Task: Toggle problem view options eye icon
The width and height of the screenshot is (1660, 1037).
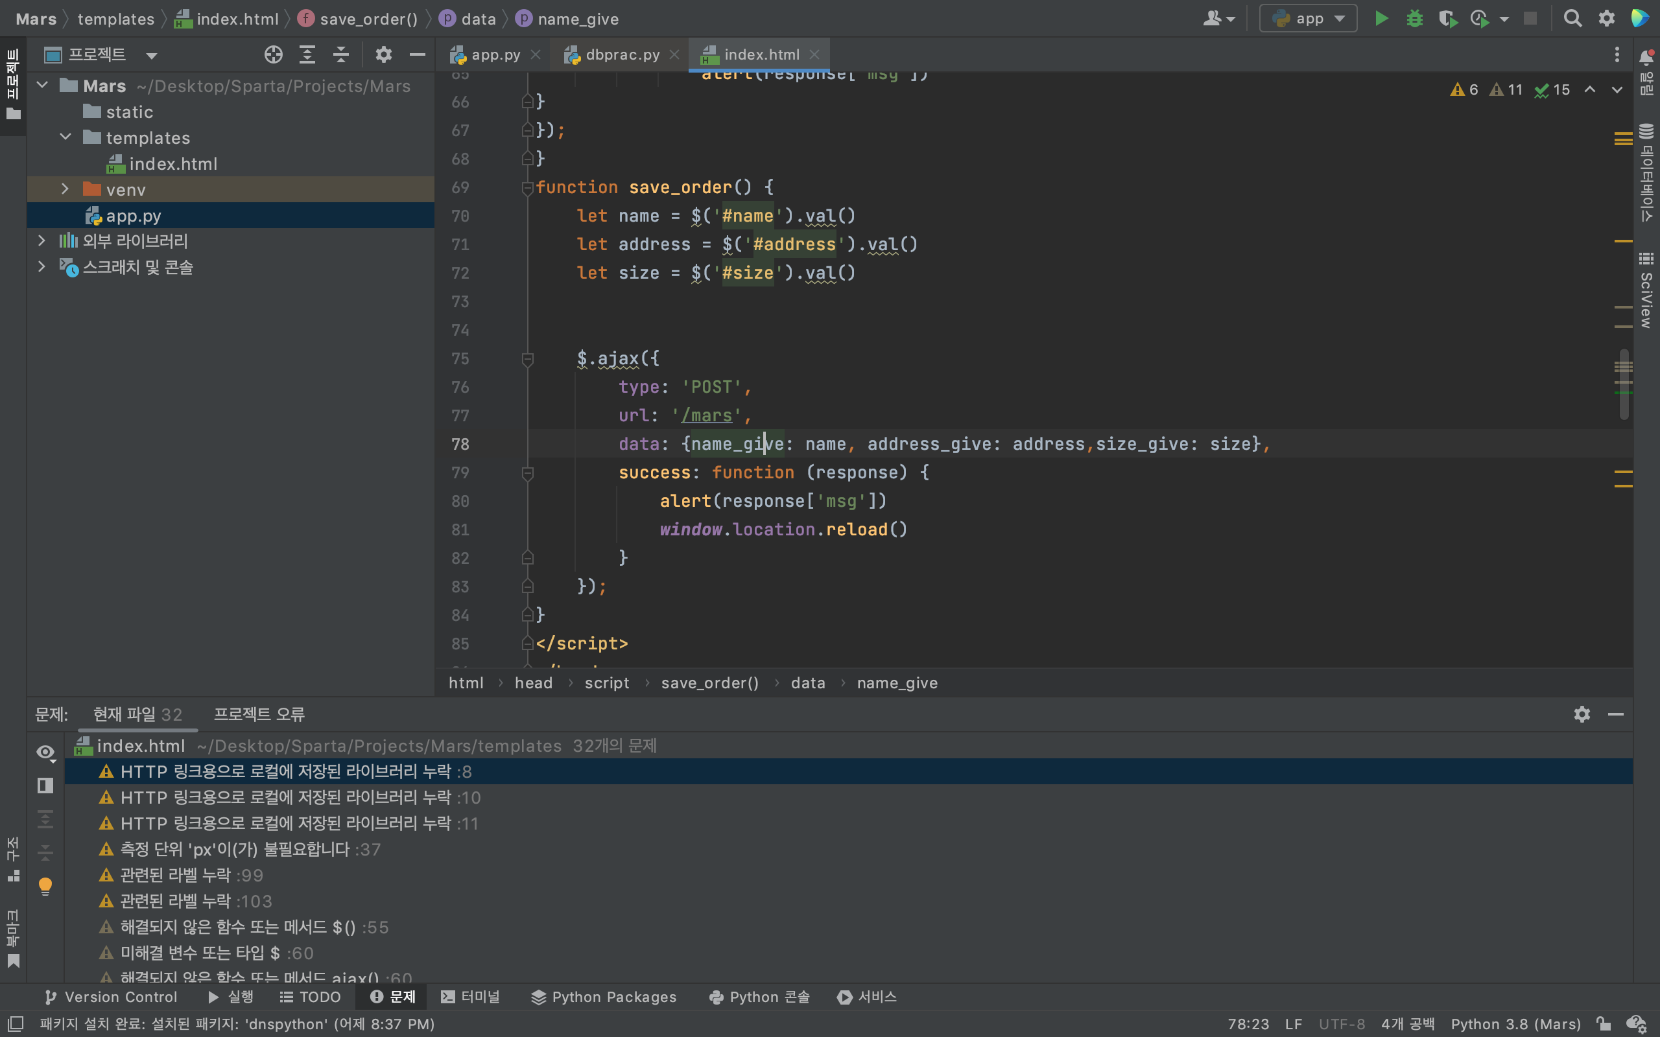Action: (45, 752)
